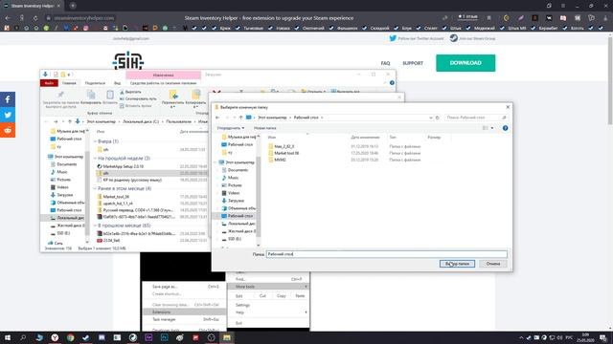Open the Керамбит bookmark
Viewport: 613px width, 344px height.
point(547,28)
